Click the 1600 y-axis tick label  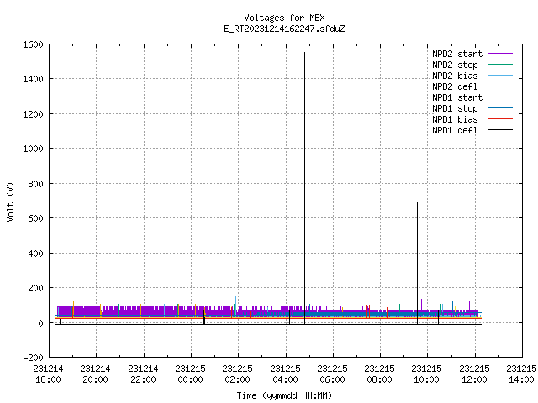[x=33, y=44]
